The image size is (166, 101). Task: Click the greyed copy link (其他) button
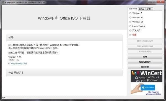(145, 52)
